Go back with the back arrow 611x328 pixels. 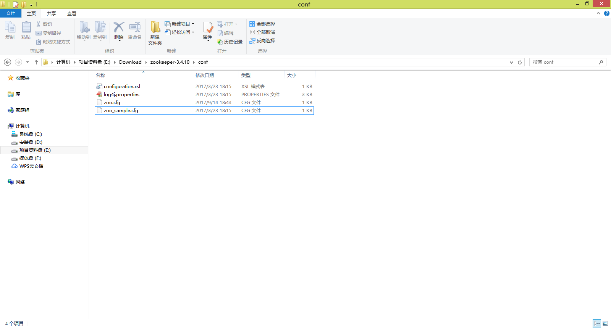pyautogui.click(x=7, y=62)
